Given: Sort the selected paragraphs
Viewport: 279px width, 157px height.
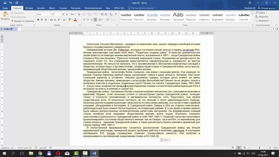Looking at the screenshot, I should click(111, 14).
